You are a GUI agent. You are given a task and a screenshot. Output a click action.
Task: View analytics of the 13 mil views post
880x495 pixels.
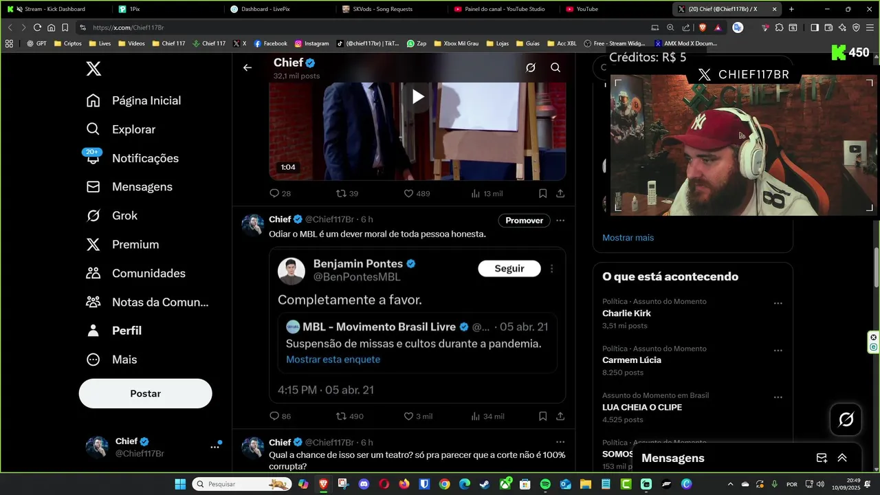486,193
